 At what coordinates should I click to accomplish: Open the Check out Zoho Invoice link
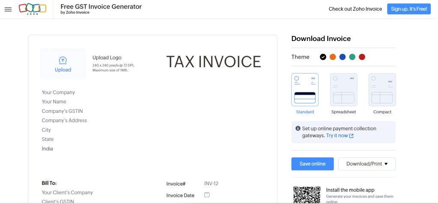pos(355,9)
